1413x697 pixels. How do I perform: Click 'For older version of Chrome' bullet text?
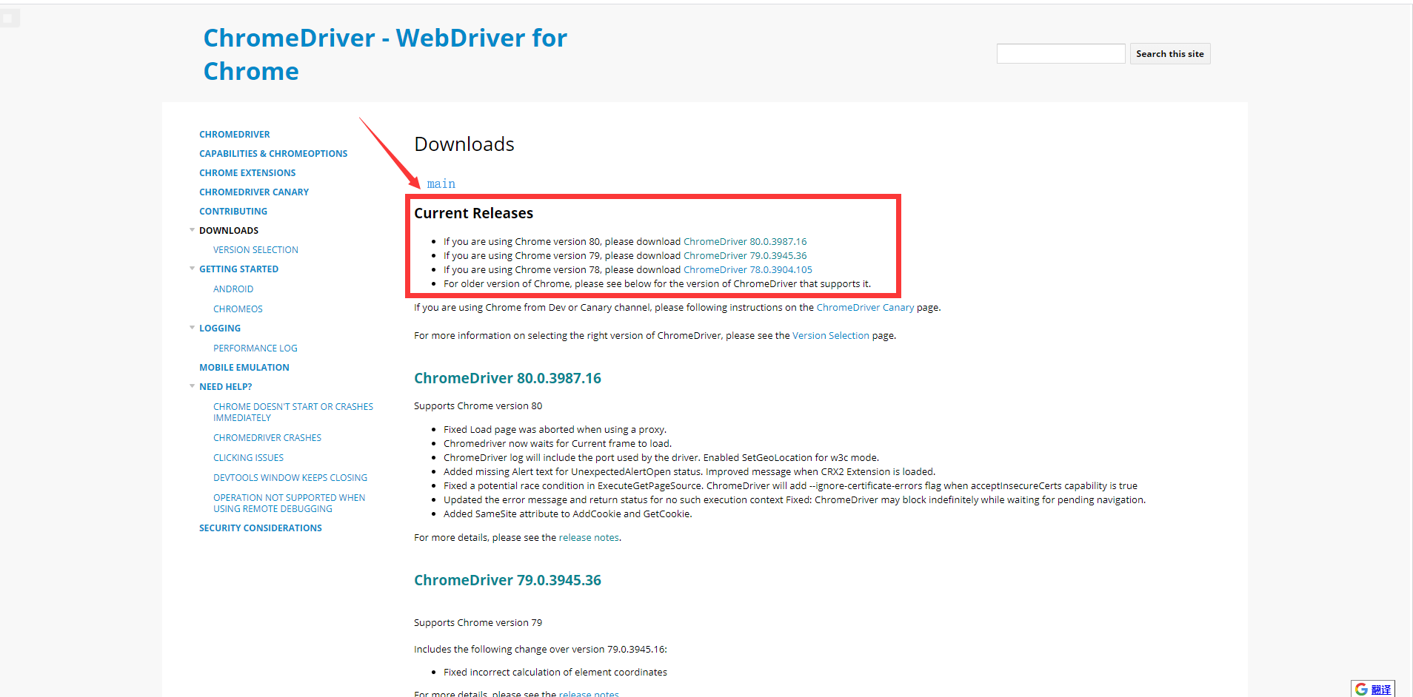pos(657,283)
